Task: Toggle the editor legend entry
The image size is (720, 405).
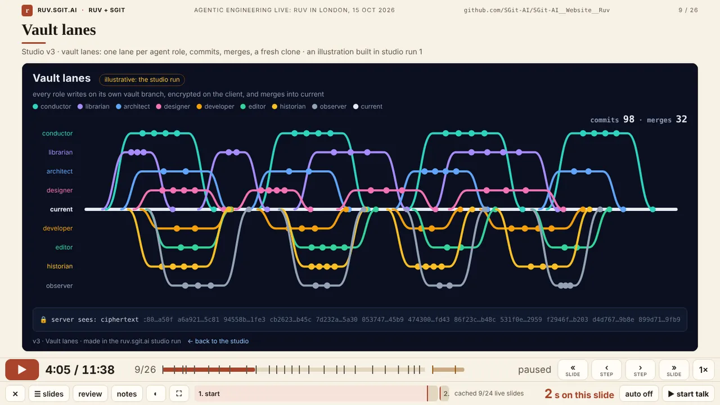Action: tap(253, 106)
